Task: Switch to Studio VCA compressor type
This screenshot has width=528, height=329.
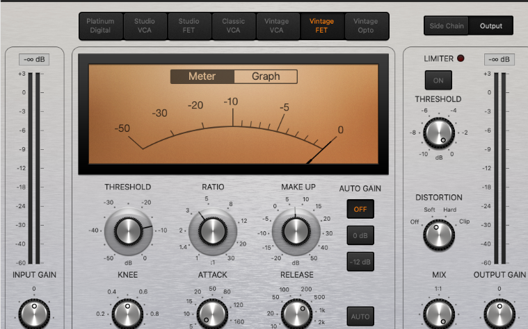Action: point(145,26)
